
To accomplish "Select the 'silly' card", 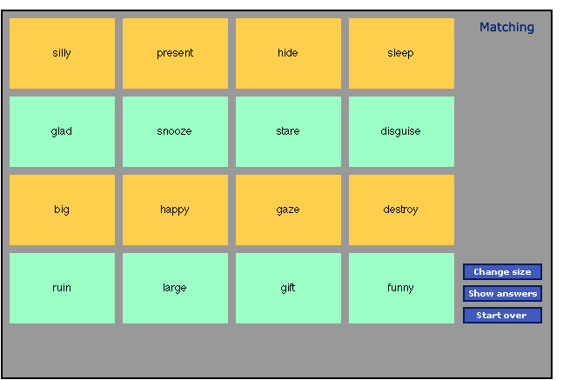I will (62, 53).
